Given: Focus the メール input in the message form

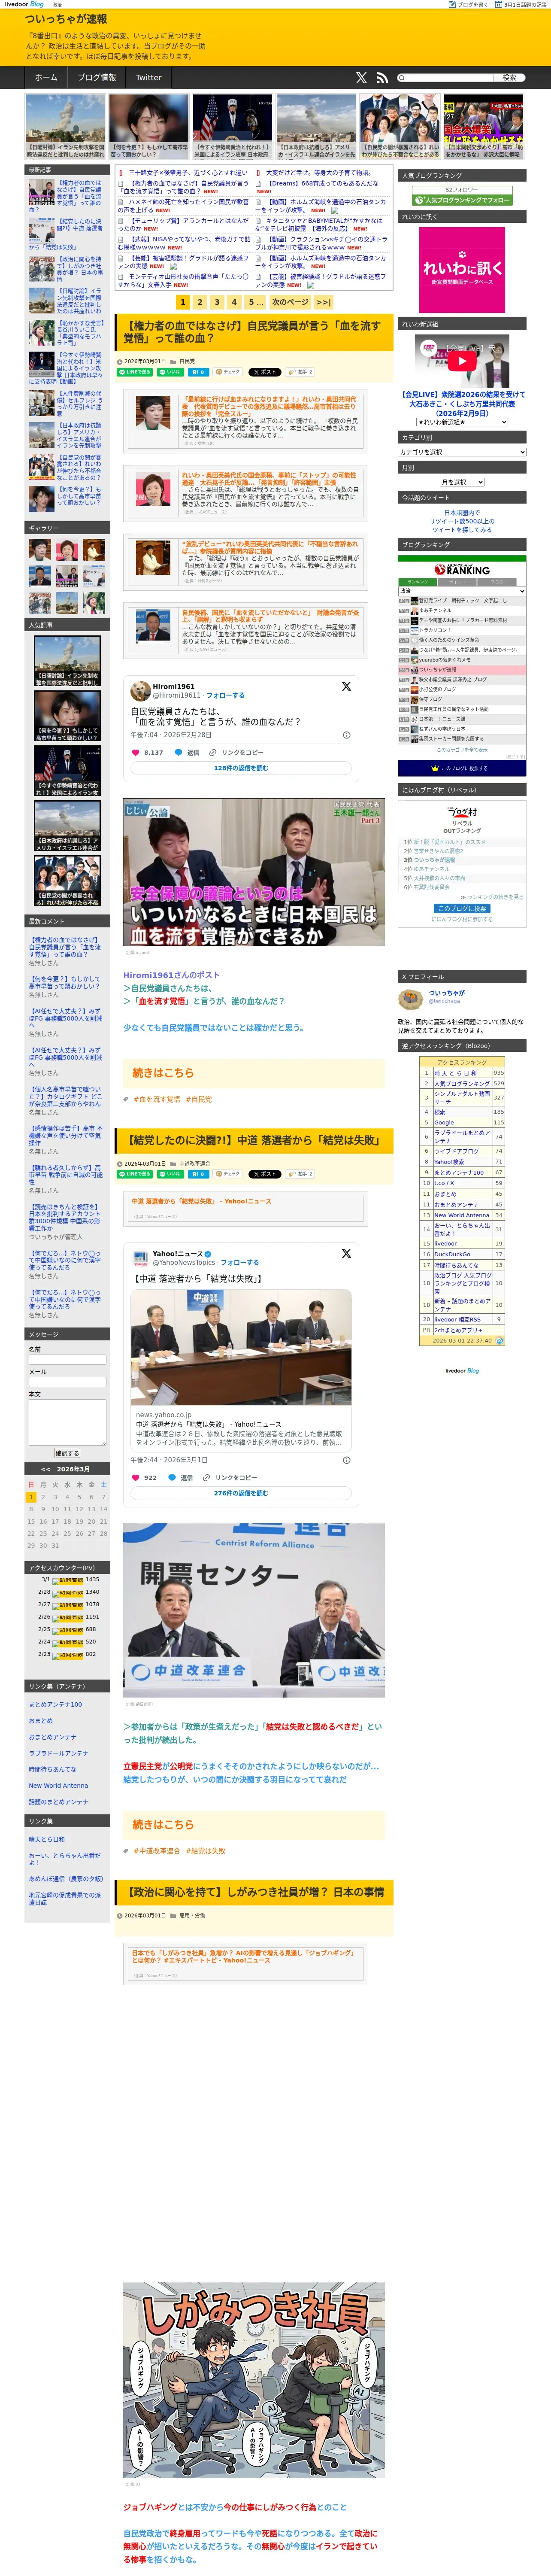Looking at the screenshot, I should point(67,1382).
